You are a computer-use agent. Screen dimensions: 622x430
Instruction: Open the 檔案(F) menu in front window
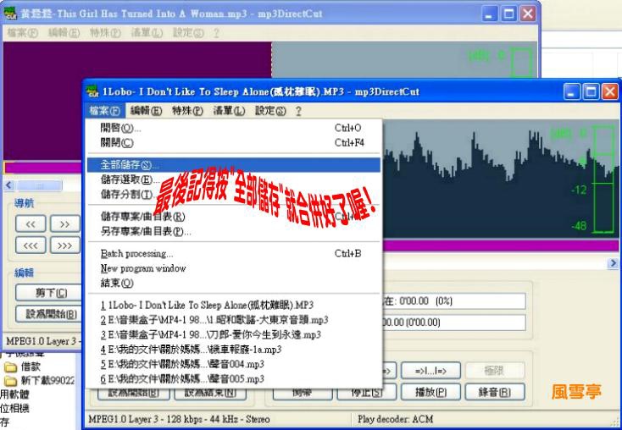pyautogui.click(x=105, y=111)
